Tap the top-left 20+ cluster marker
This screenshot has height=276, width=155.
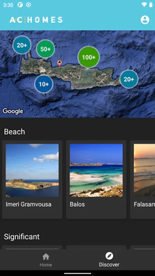(x=22, y=45)
